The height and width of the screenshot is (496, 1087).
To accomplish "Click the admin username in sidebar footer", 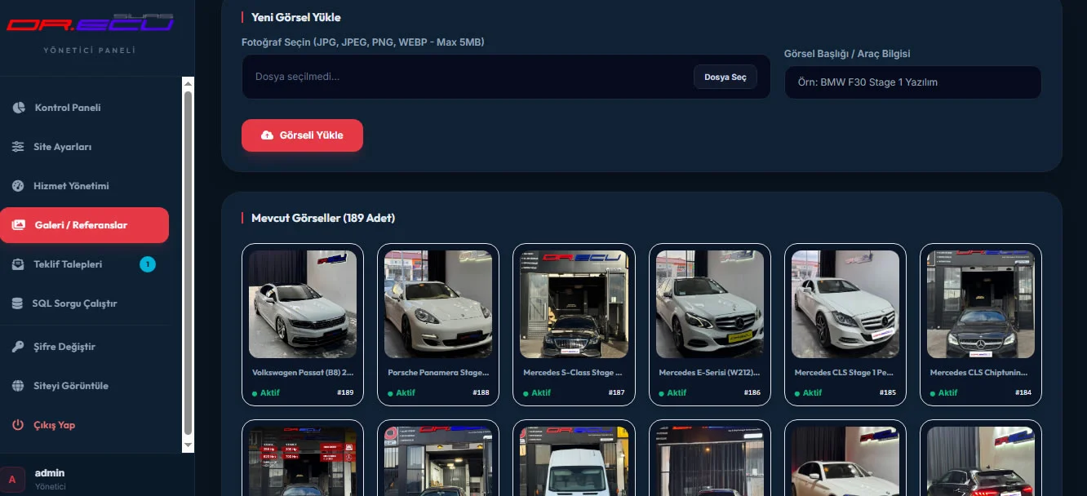I will point(50,473).
